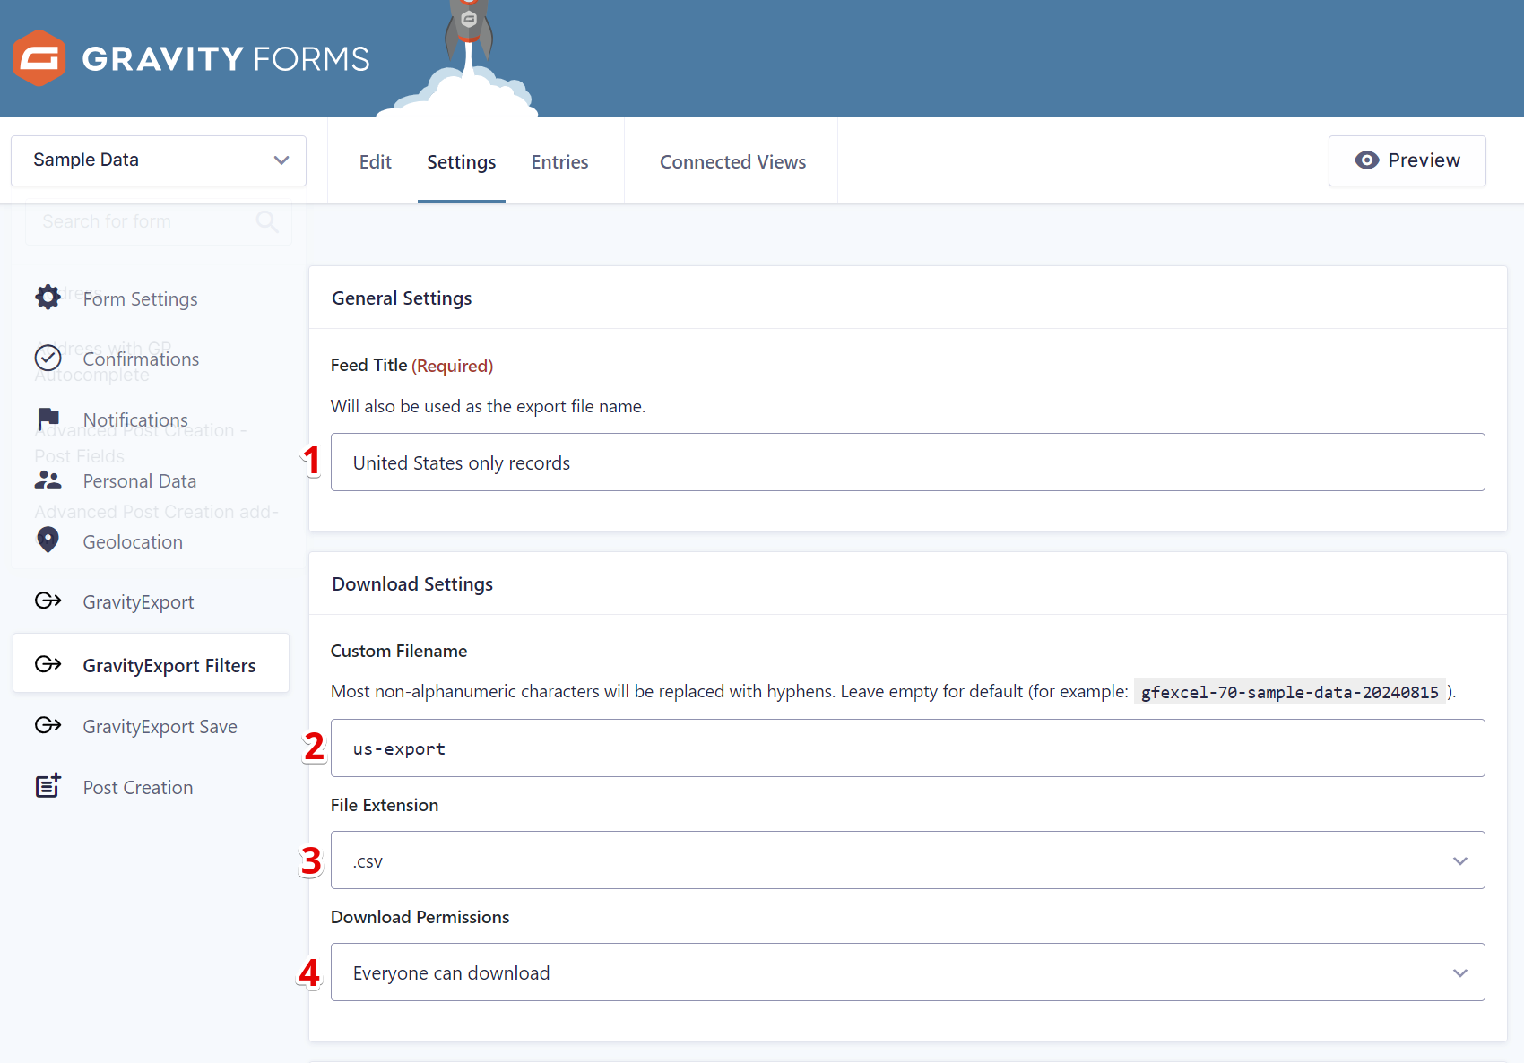The height and width of the screenshot is (1063, 1524).
Task: Click the Confirmations checkmark icon
Action: [x=48, y=358]
